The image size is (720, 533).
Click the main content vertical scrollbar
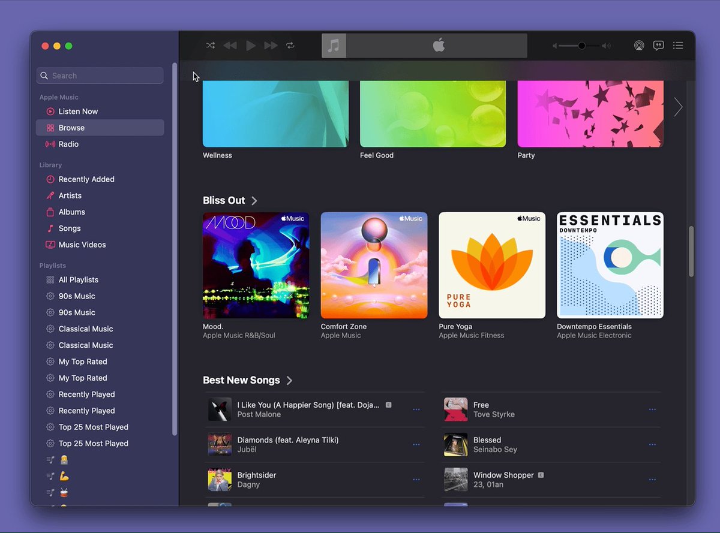[691, 251]
